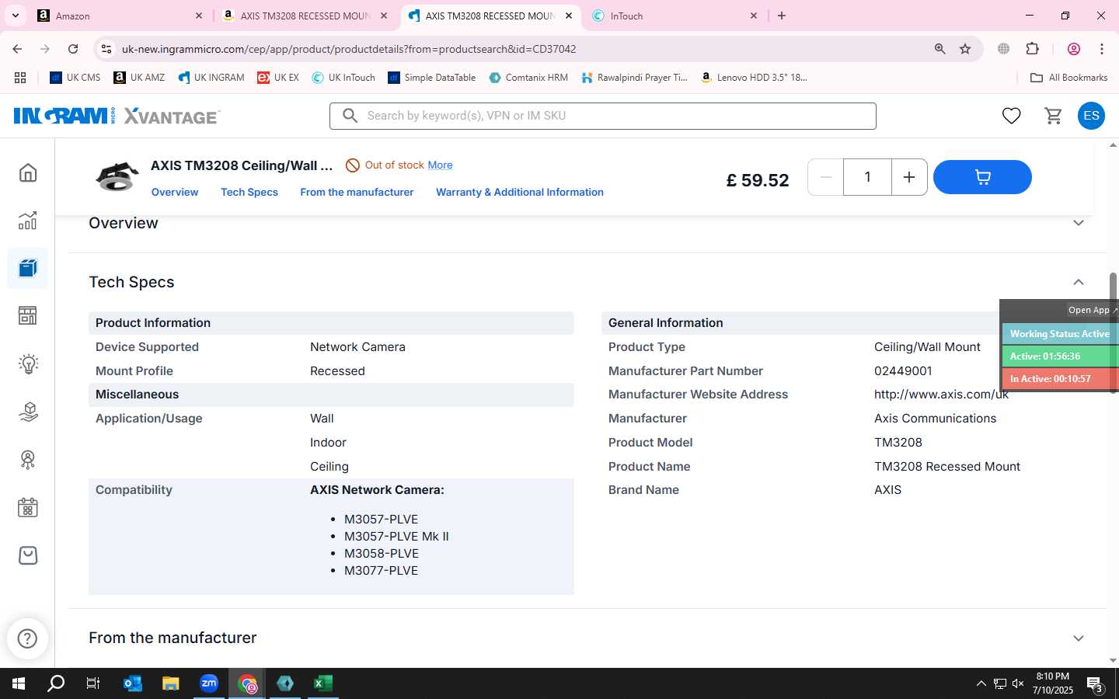
Task: Open the apps grid icon in bookmarks bar
Action: (20, 78)
